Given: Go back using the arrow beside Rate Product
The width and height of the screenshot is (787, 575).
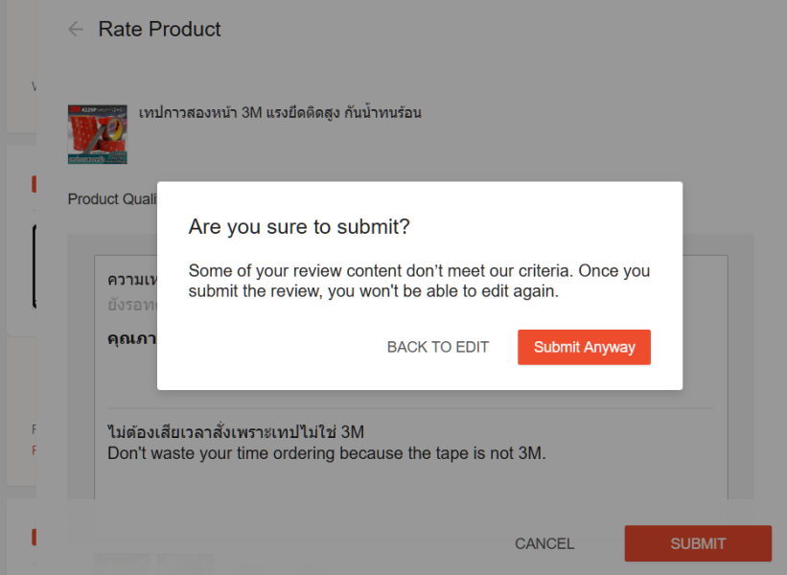Looking at the screenshot, I should pos(76,29).
